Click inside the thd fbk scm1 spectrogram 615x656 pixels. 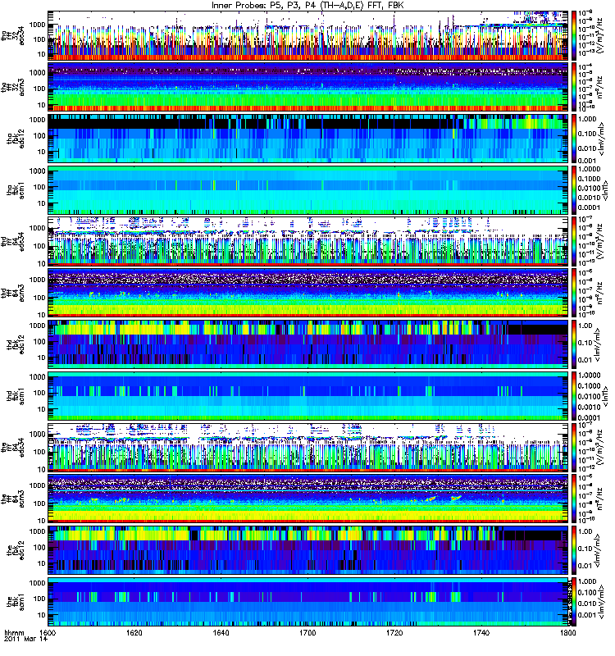pyautogui.click(x=307, y=396)
